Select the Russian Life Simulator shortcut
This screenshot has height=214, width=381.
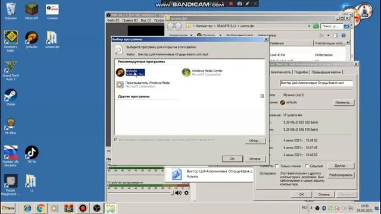coord(11,156)
